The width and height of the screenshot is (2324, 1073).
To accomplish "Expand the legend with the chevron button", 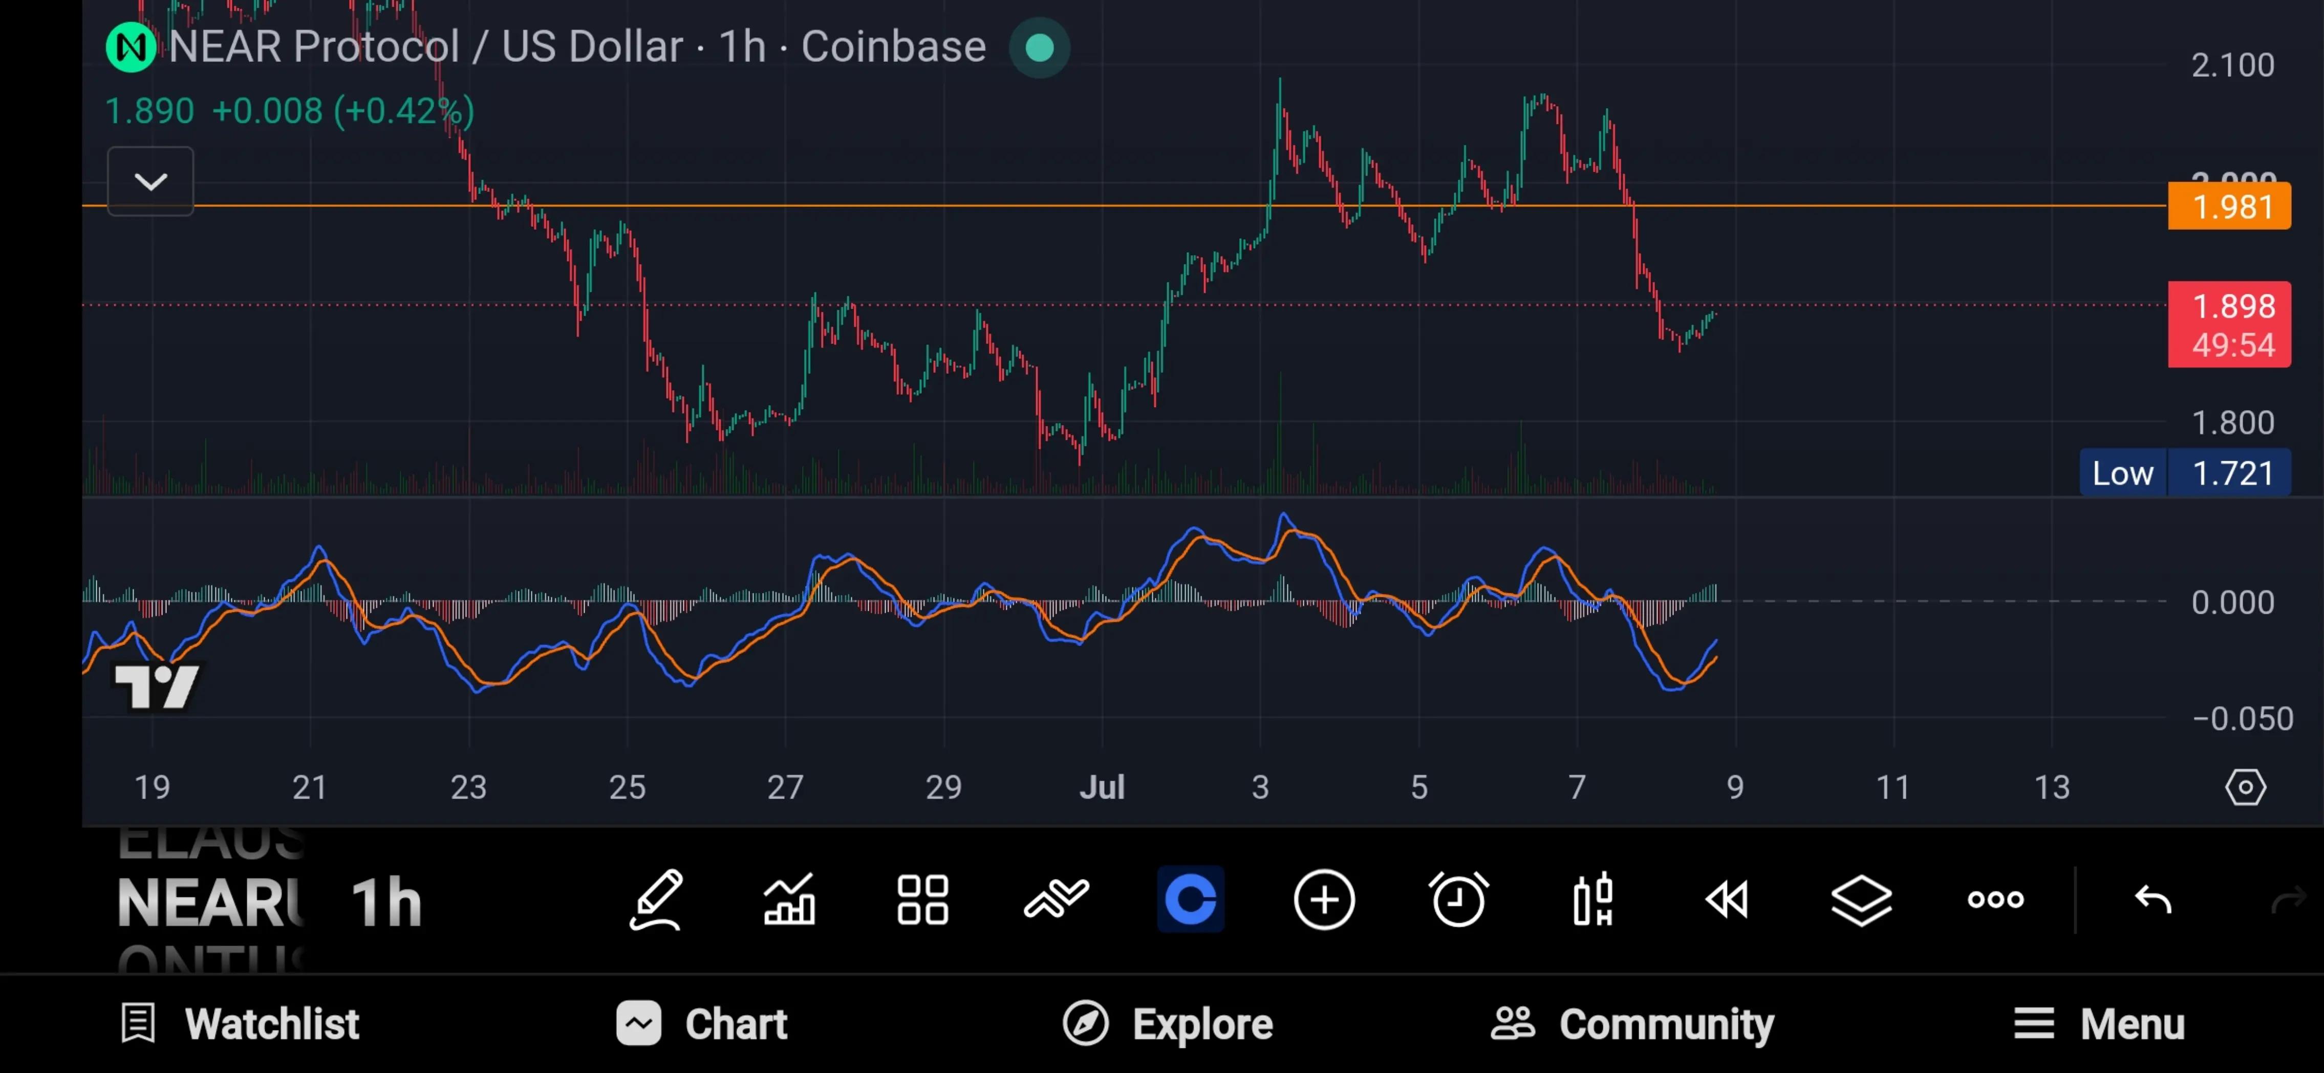I will coord(150,181).
